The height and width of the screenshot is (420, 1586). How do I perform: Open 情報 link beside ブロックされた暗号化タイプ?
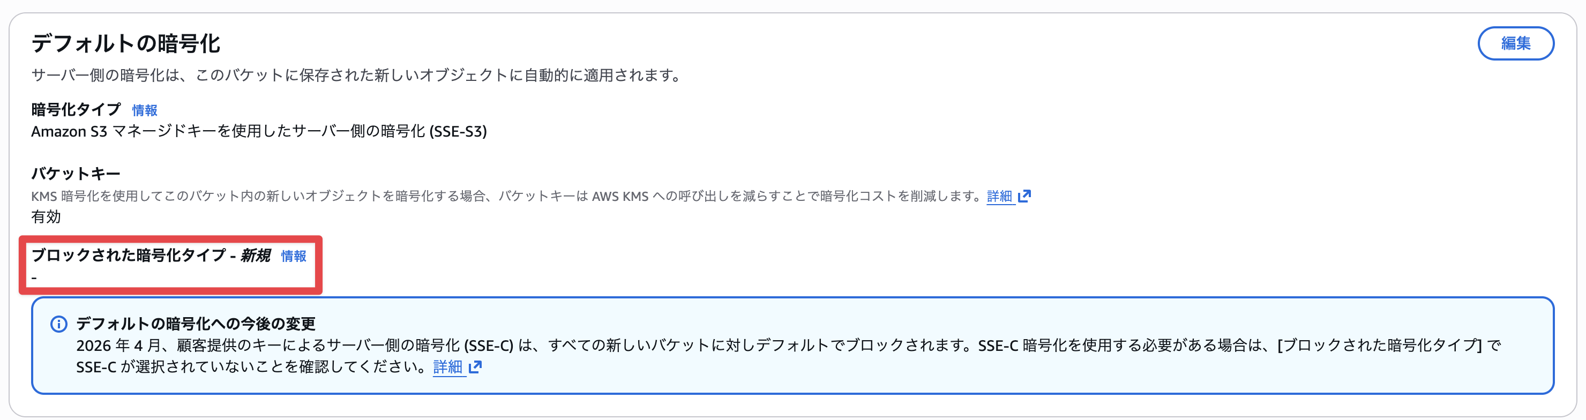point(294,256)
